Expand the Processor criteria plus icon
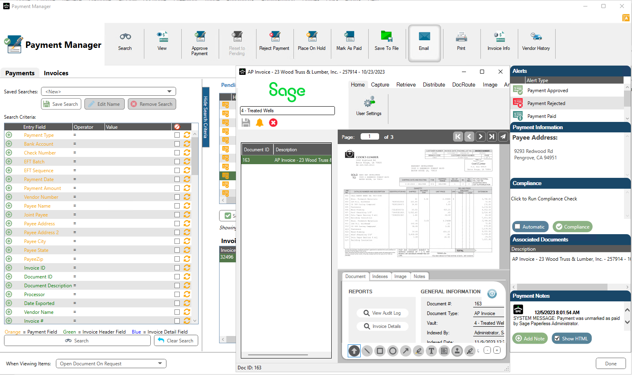Screen dimensions: 632x375 pos(9,294)
